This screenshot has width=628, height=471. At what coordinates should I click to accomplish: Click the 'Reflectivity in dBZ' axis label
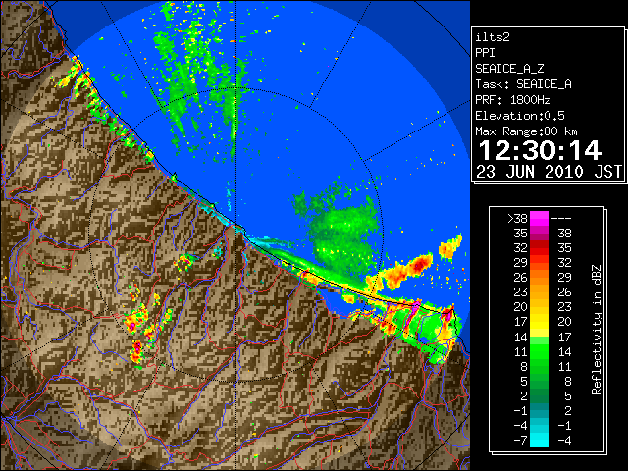point(597,330)
